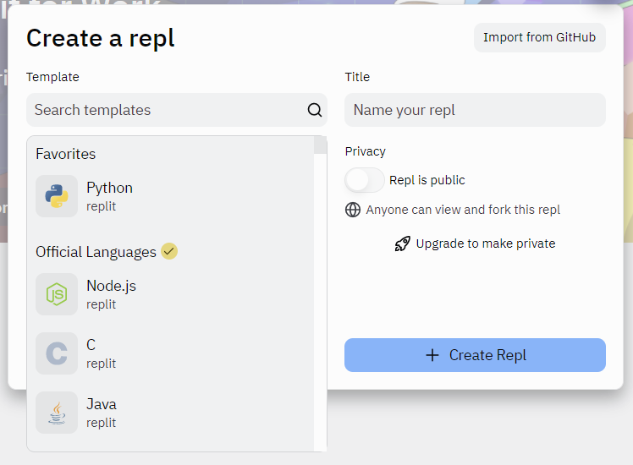Viewport: 633px width, 465px height.
Task: Select the Python replit template name
Action: [x=109, y=188]
